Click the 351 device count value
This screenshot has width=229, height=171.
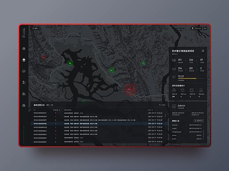(180, 60)
